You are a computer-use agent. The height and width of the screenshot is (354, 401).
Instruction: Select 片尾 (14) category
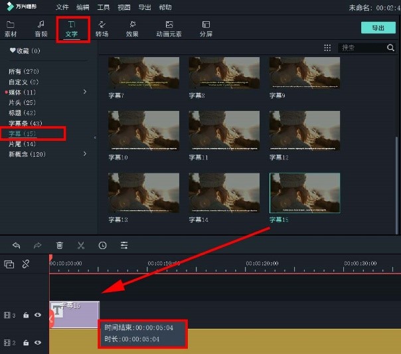pyautogui.click(x=23, y=144)
